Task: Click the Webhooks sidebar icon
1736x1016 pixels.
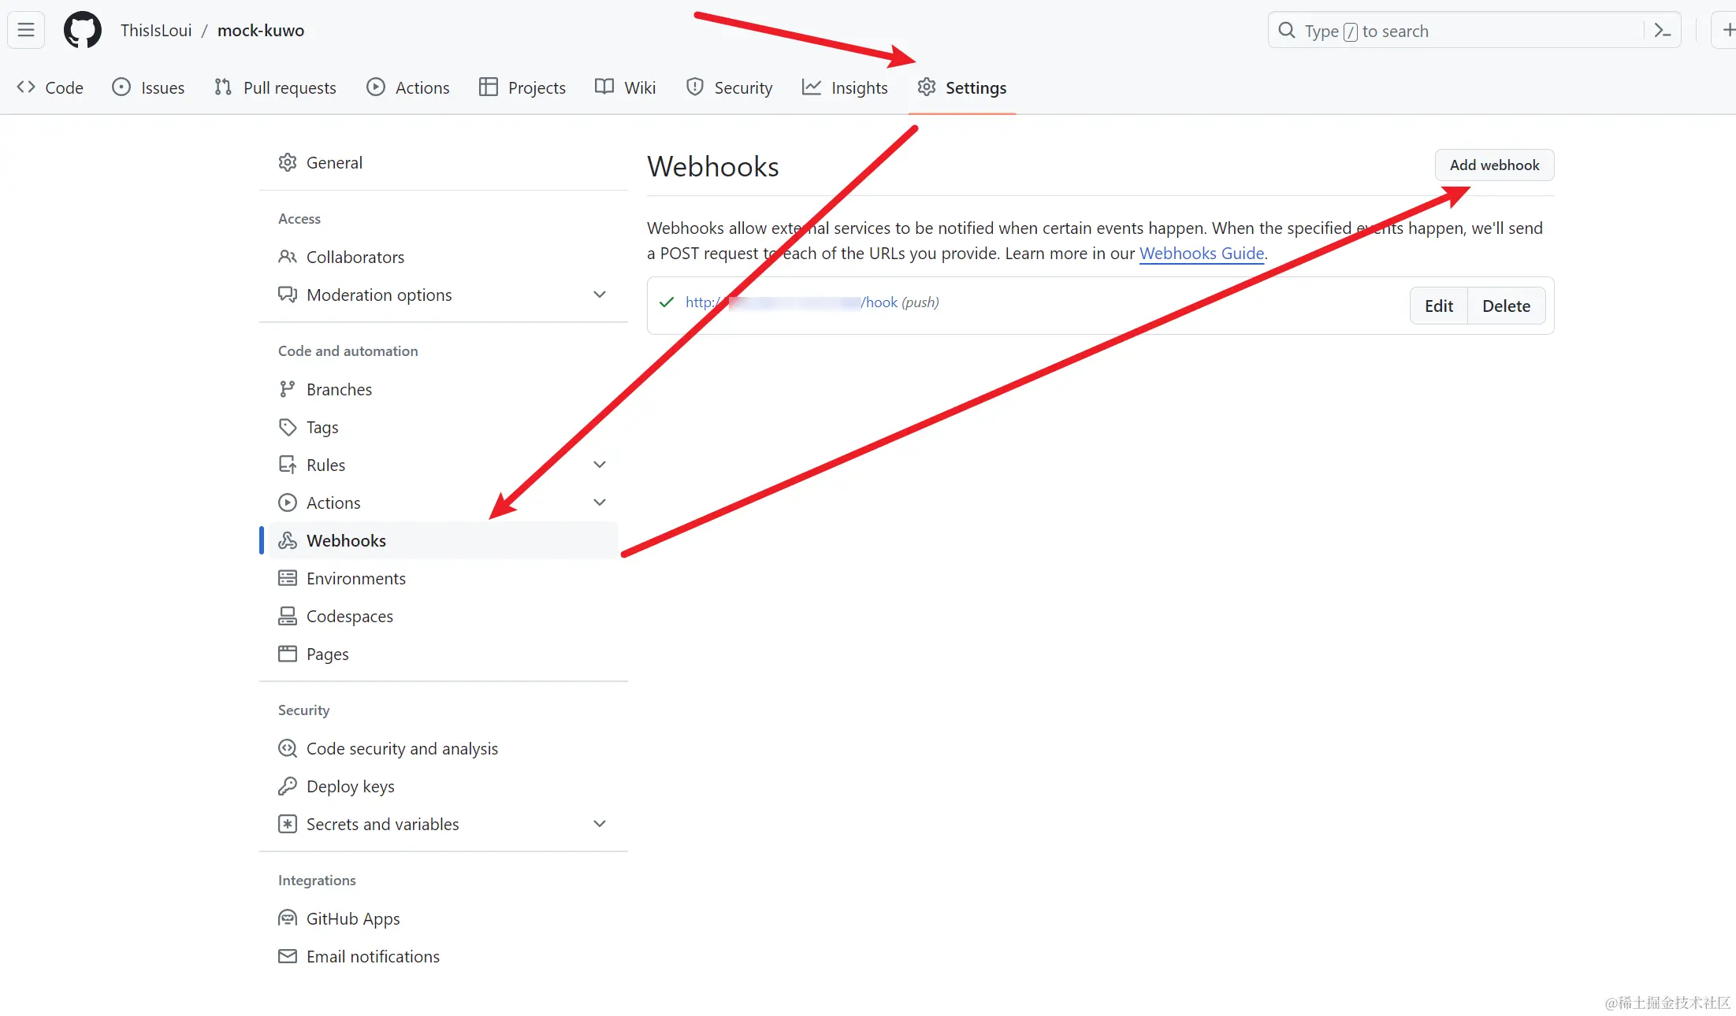Action: [288, 540]
